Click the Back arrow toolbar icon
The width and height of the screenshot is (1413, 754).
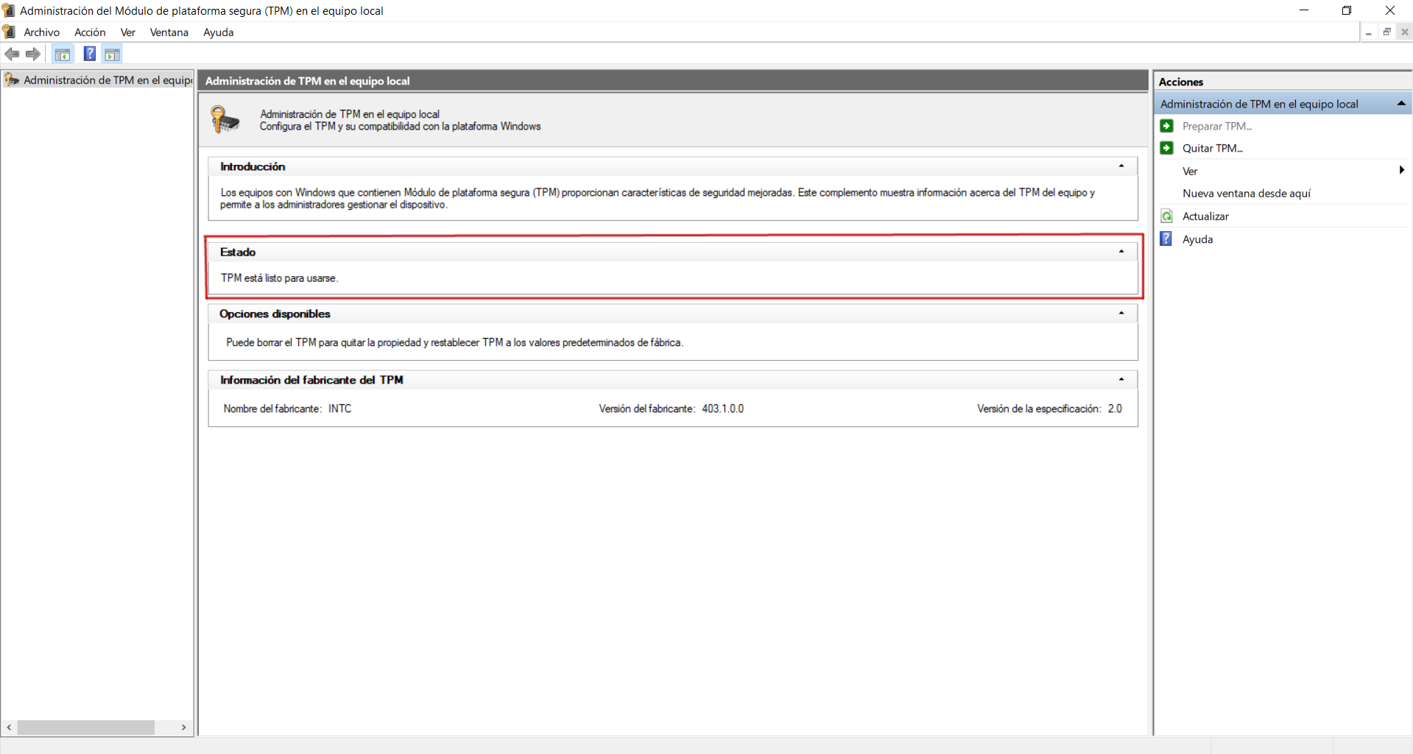(x=12, y=54)
